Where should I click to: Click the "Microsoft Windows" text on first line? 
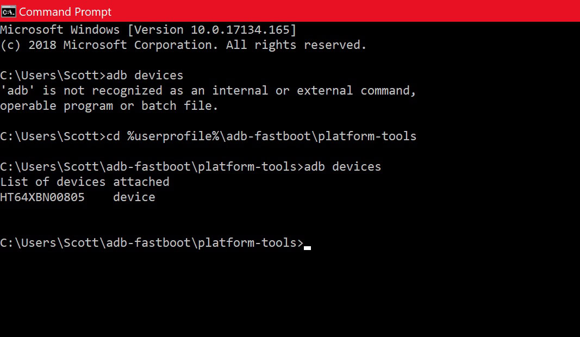click(60, 30)
